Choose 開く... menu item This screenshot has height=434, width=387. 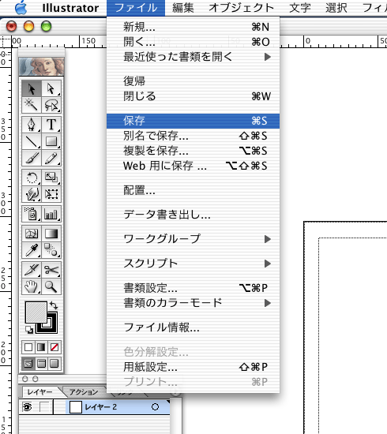pos(193,42)
